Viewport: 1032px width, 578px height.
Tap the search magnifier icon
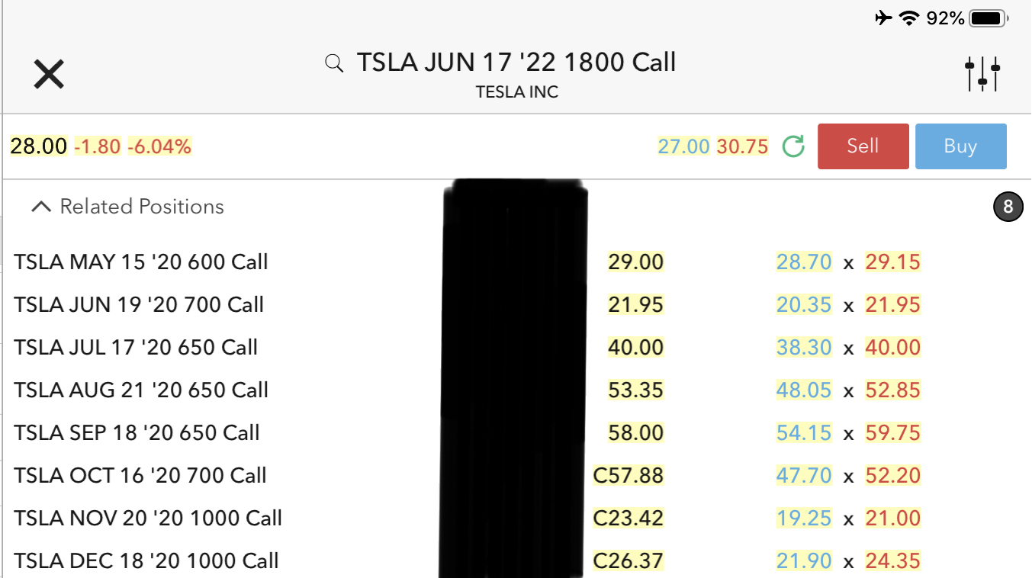333,63
